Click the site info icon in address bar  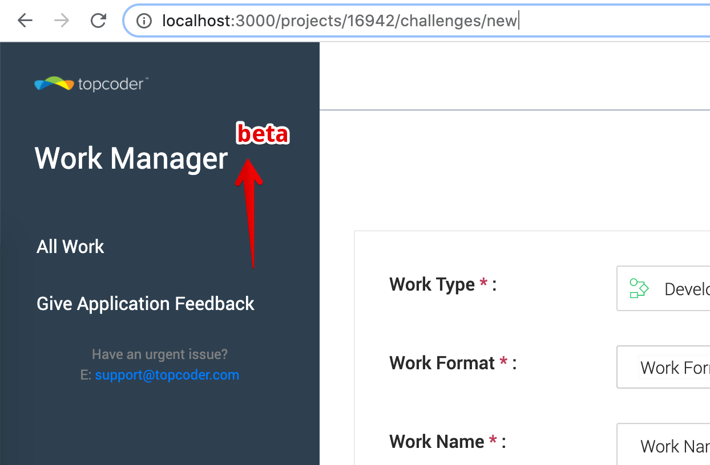pos(144,21)
